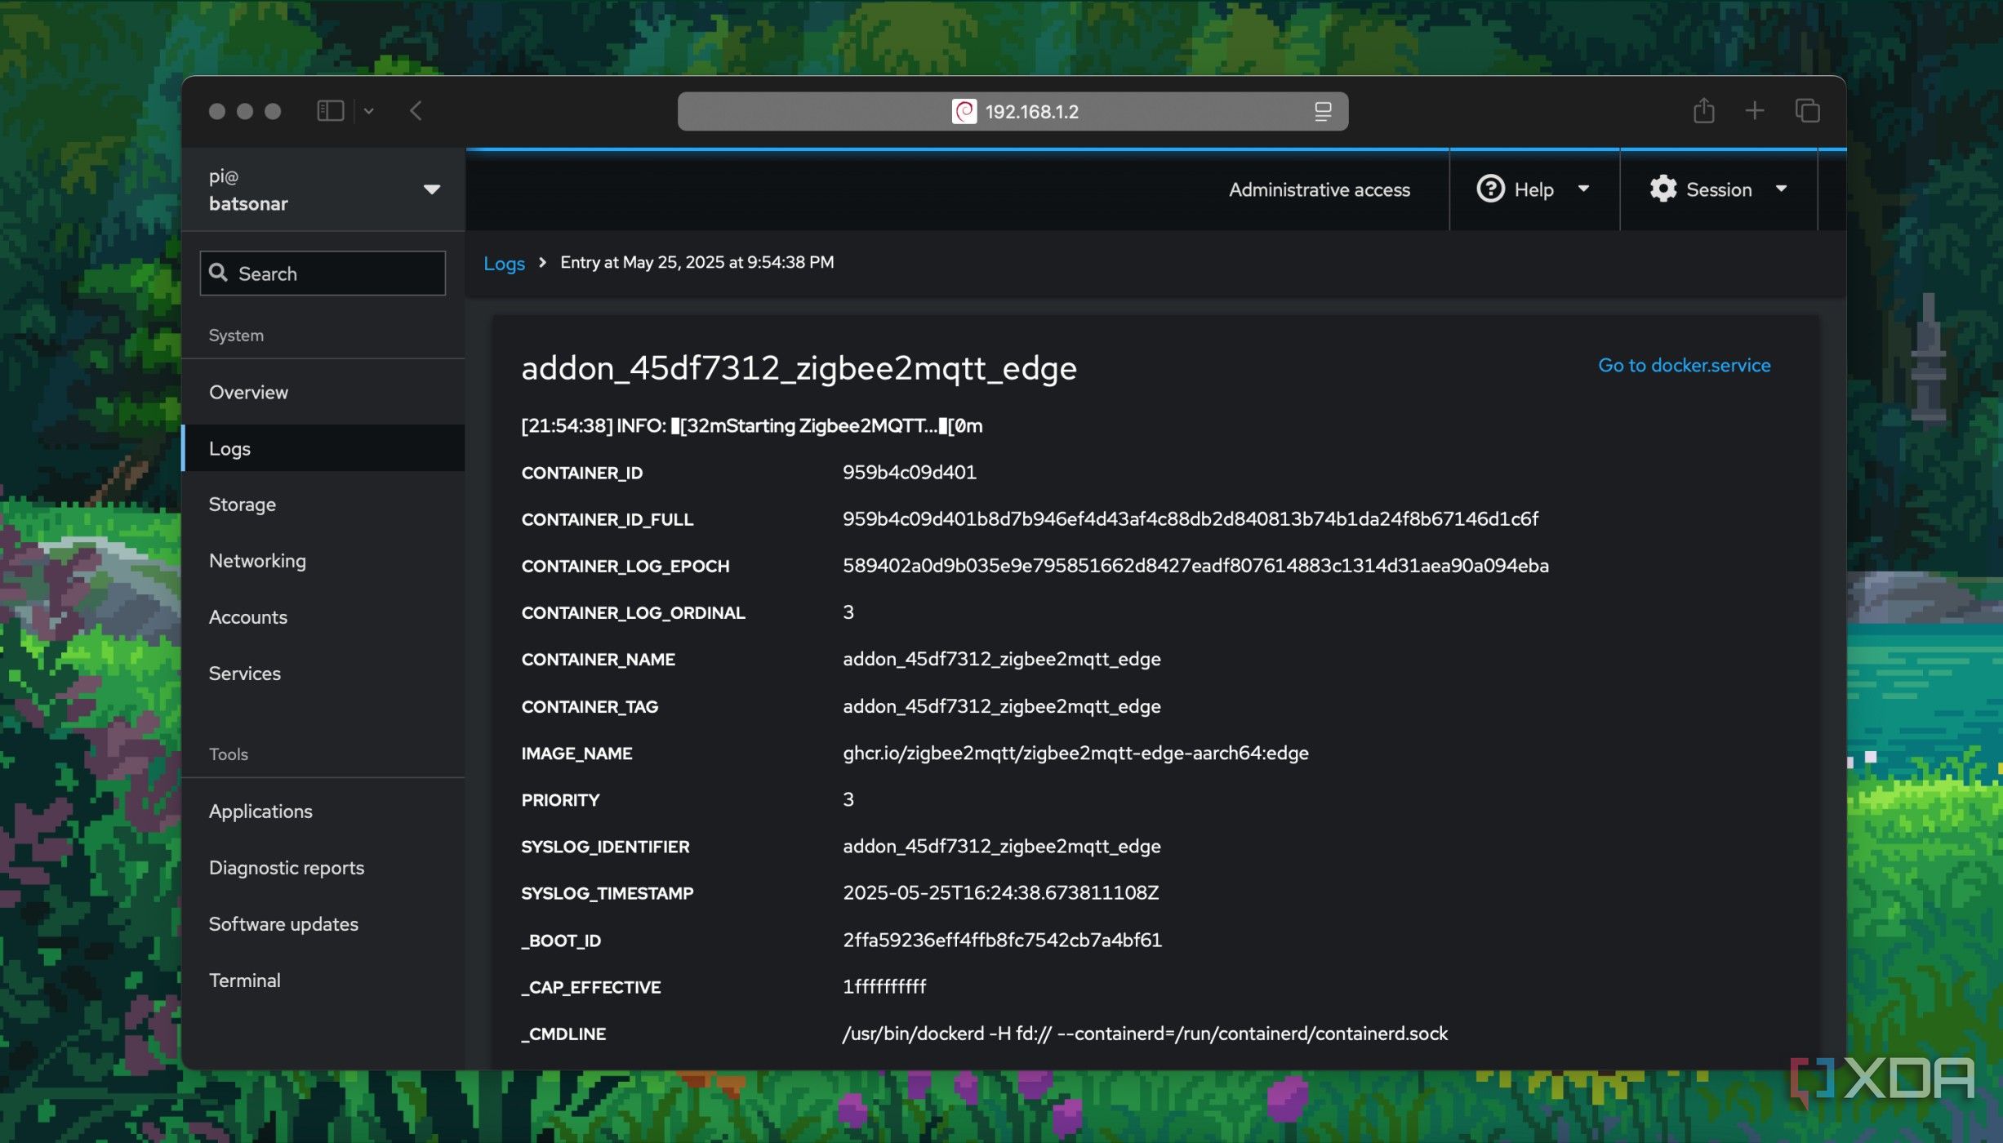Open the sidebar options chevron
This screenshot has height=1143, width=2003.
click(x=369, y=111)
